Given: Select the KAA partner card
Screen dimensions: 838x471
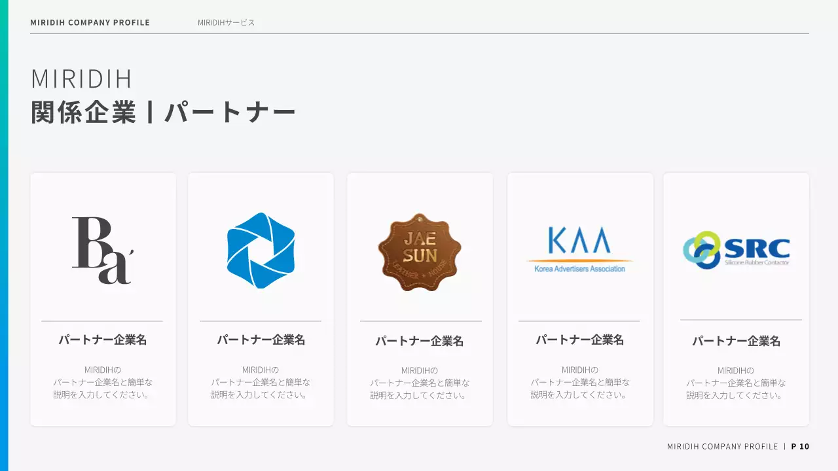Looking at the screenshot, I should pos(579,298).
